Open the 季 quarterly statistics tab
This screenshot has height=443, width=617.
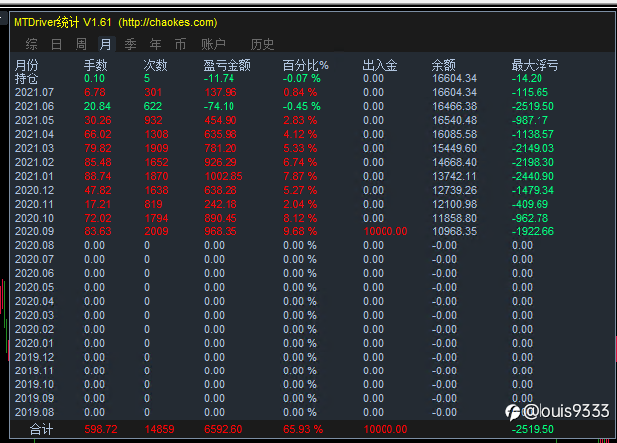pos(130,44)
